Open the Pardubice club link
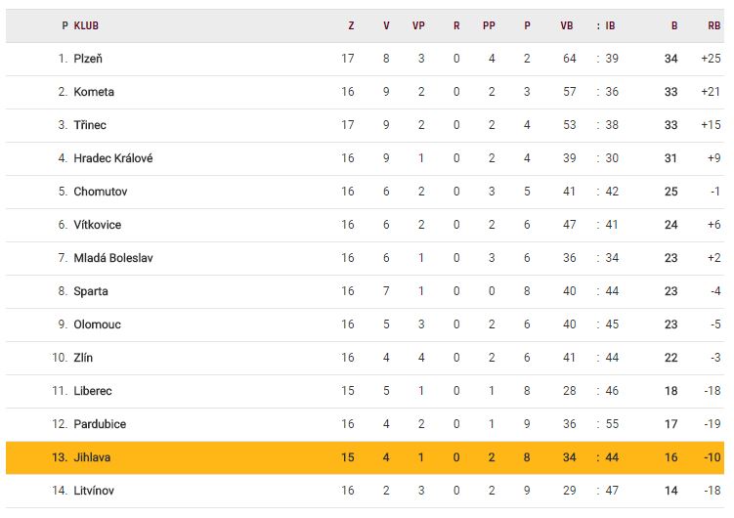Viewport: 734px width, 518px height. click(100, 424)
